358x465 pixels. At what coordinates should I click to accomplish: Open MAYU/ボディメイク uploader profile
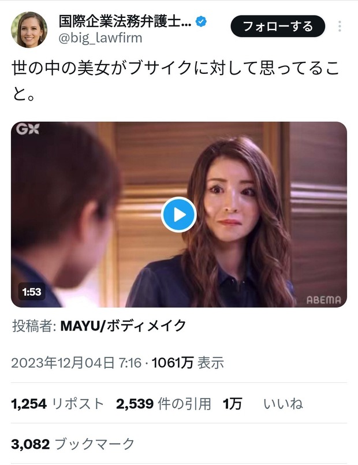click(123, 326)
